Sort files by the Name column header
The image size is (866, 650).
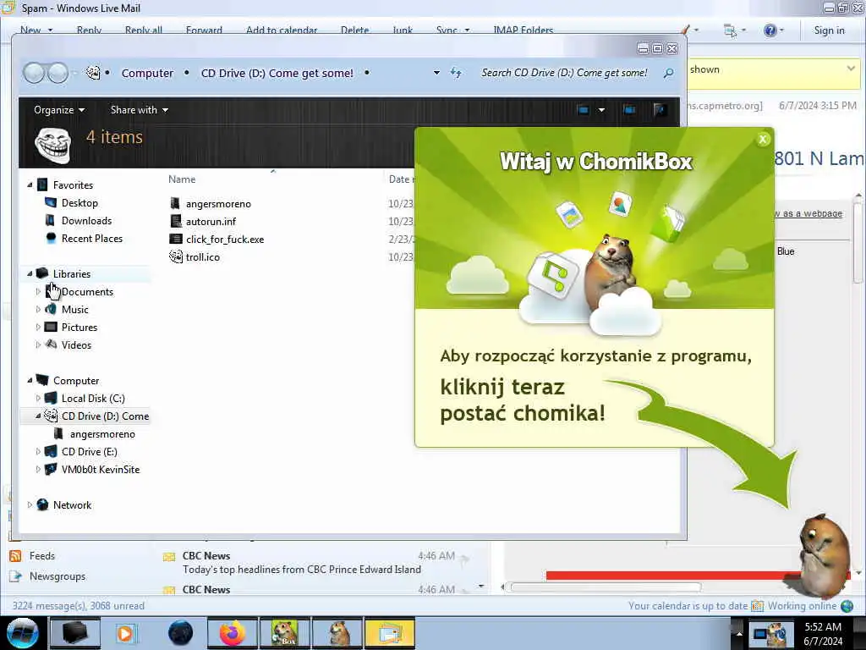coord(182,179)
